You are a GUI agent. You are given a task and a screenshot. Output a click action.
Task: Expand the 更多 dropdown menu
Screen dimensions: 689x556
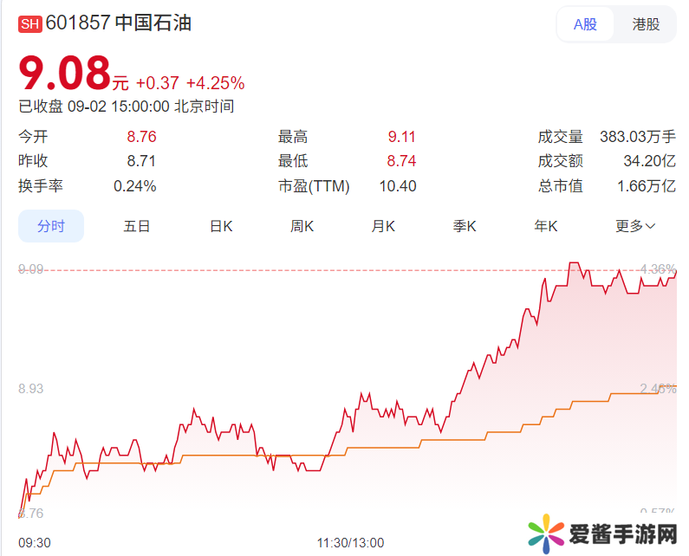pyautogui.click(x=635, y=226)
